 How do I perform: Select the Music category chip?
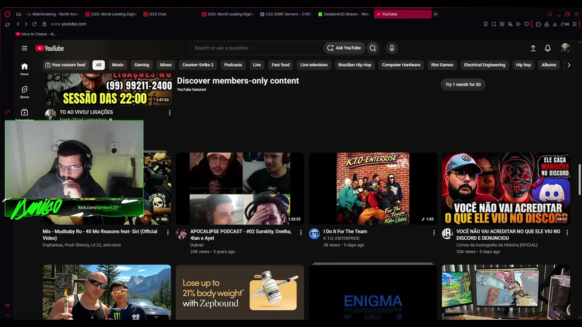(x=118, y=65)
